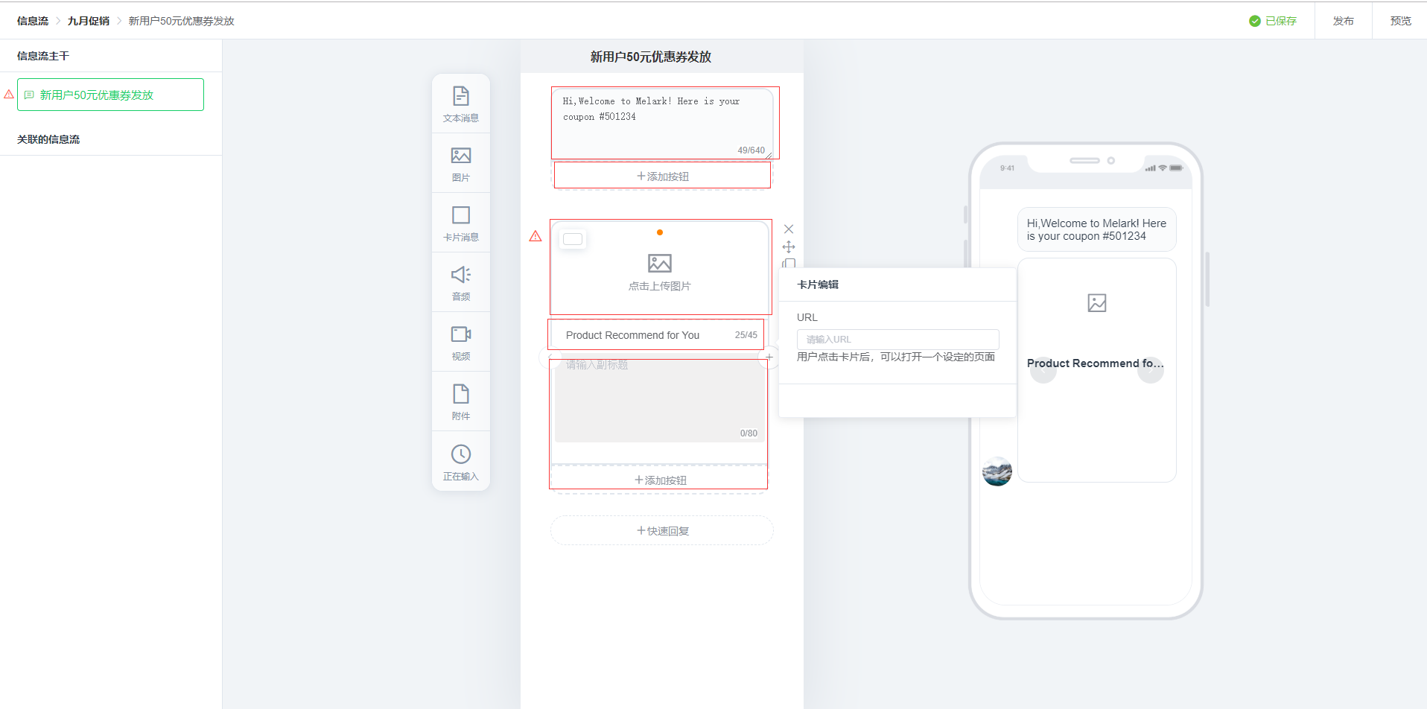Select the 文本消息 text message tool
Viewport: 1427px width, 709px height.
click(x=460, y=104)
